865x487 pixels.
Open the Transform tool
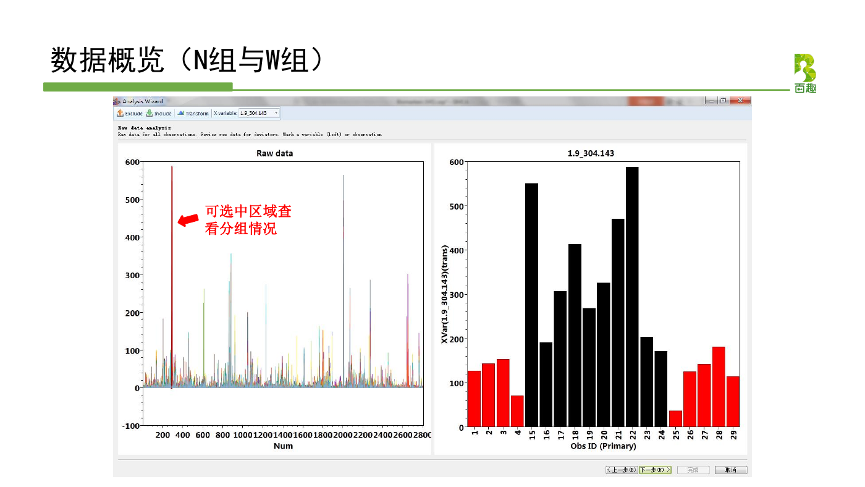[x=193, y=113]
